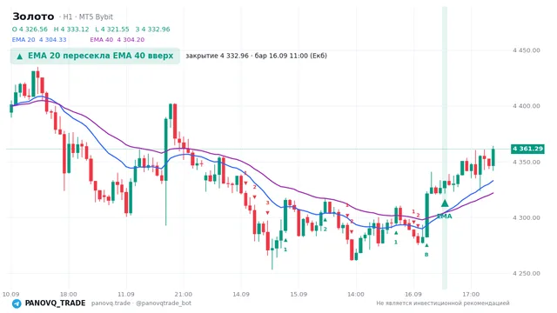Click the 4 450.00 price axis label
This screenshot has height=313, width=557.
(x=526, y=50)
